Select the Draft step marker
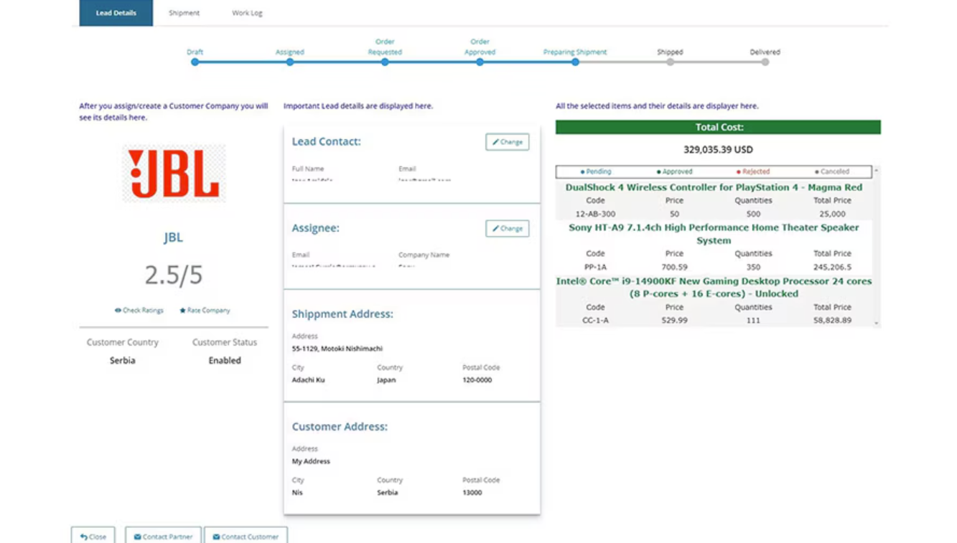957x543 pixels. 195,62
